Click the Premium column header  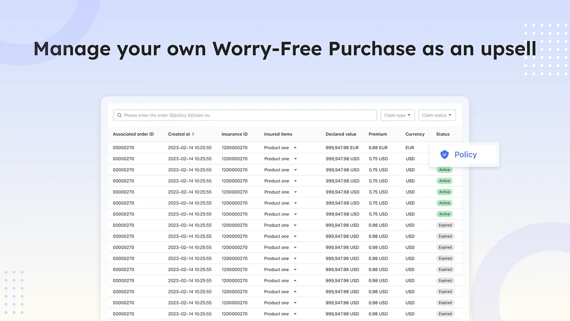(x=378, y=134)
